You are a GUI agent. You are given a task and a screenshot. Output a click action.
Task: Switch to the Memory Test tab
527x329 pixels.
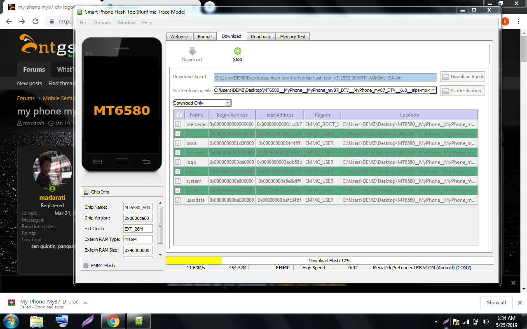[x=293, y=37]
